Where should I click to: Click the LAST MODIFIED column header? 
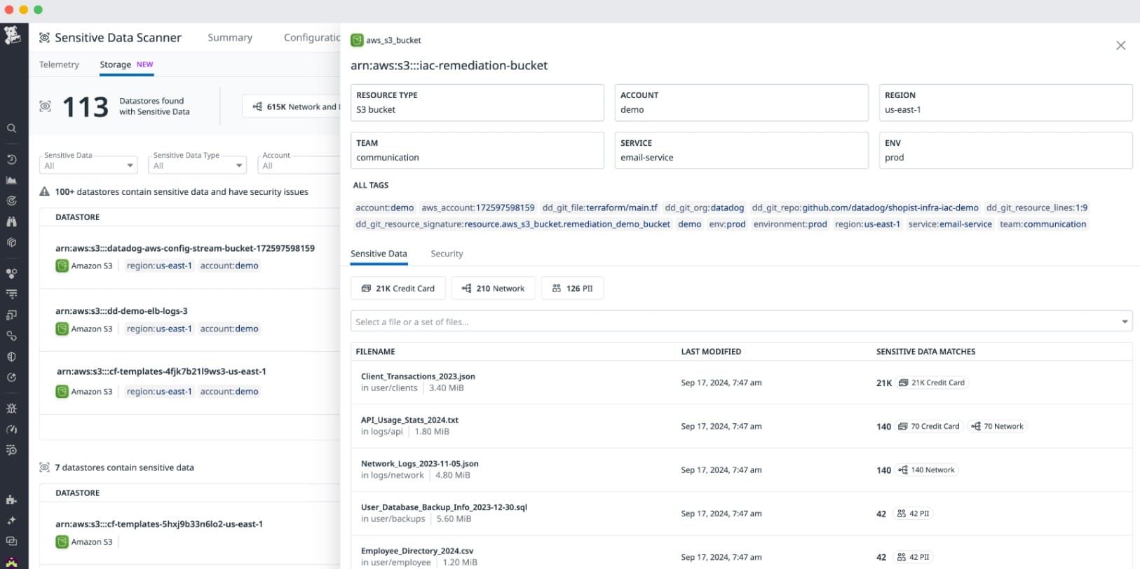711,352
